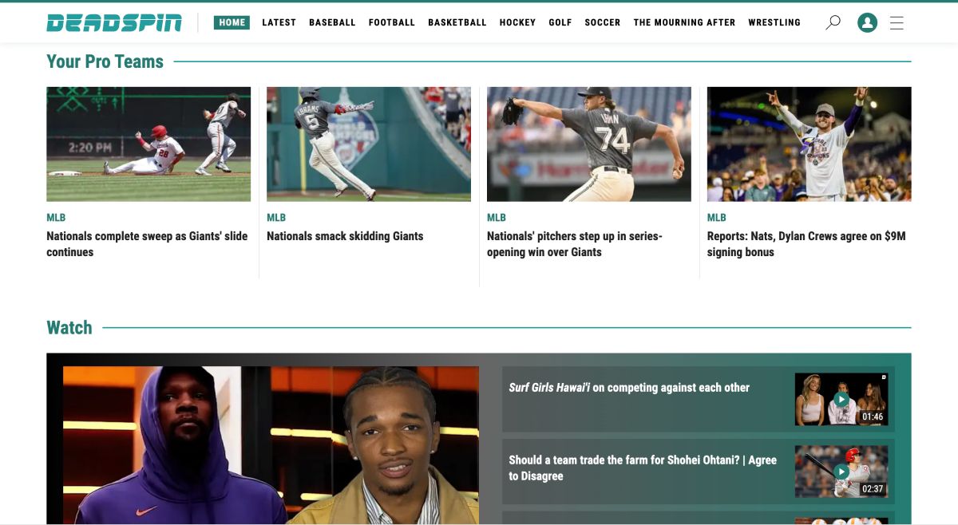Navigate to THE MOURNING AFTER section
The image size is (958, 525).
pos(684,22)
